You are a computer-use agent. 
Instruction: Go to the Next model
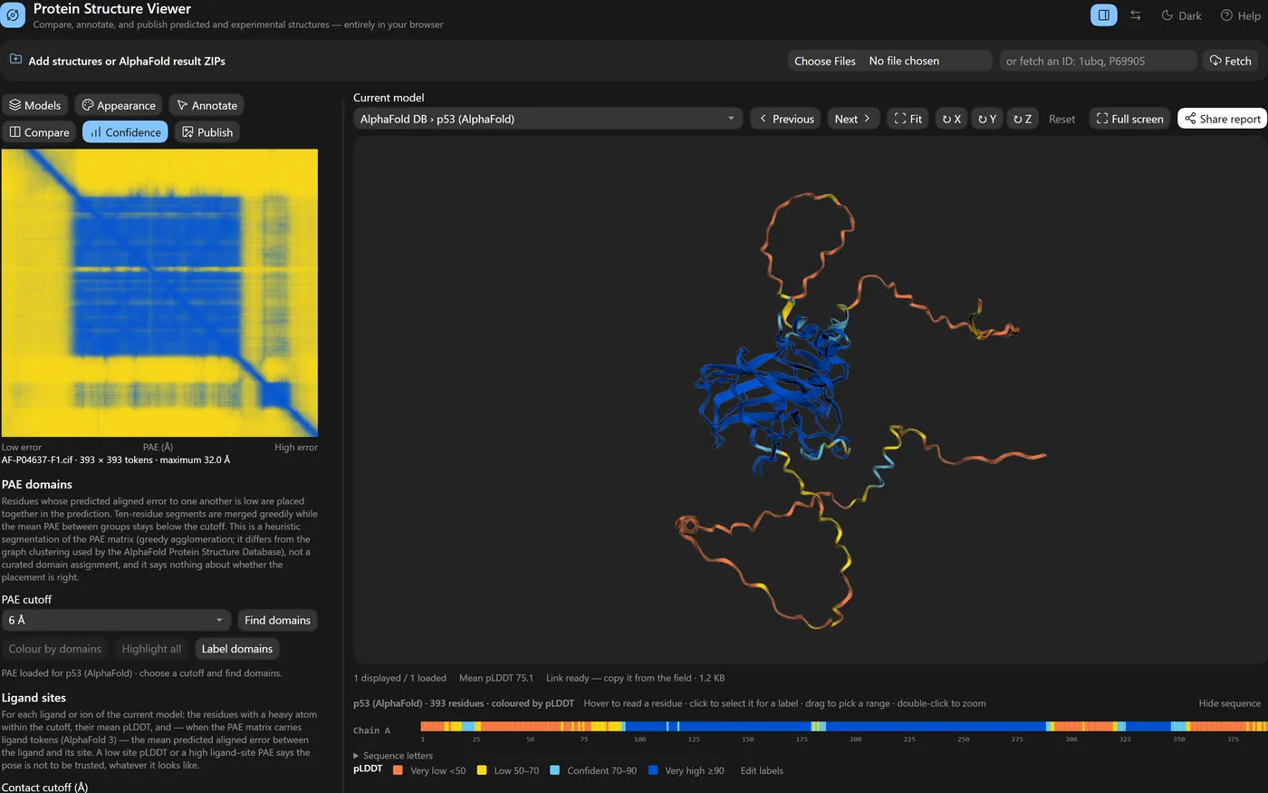coord(853,119)
